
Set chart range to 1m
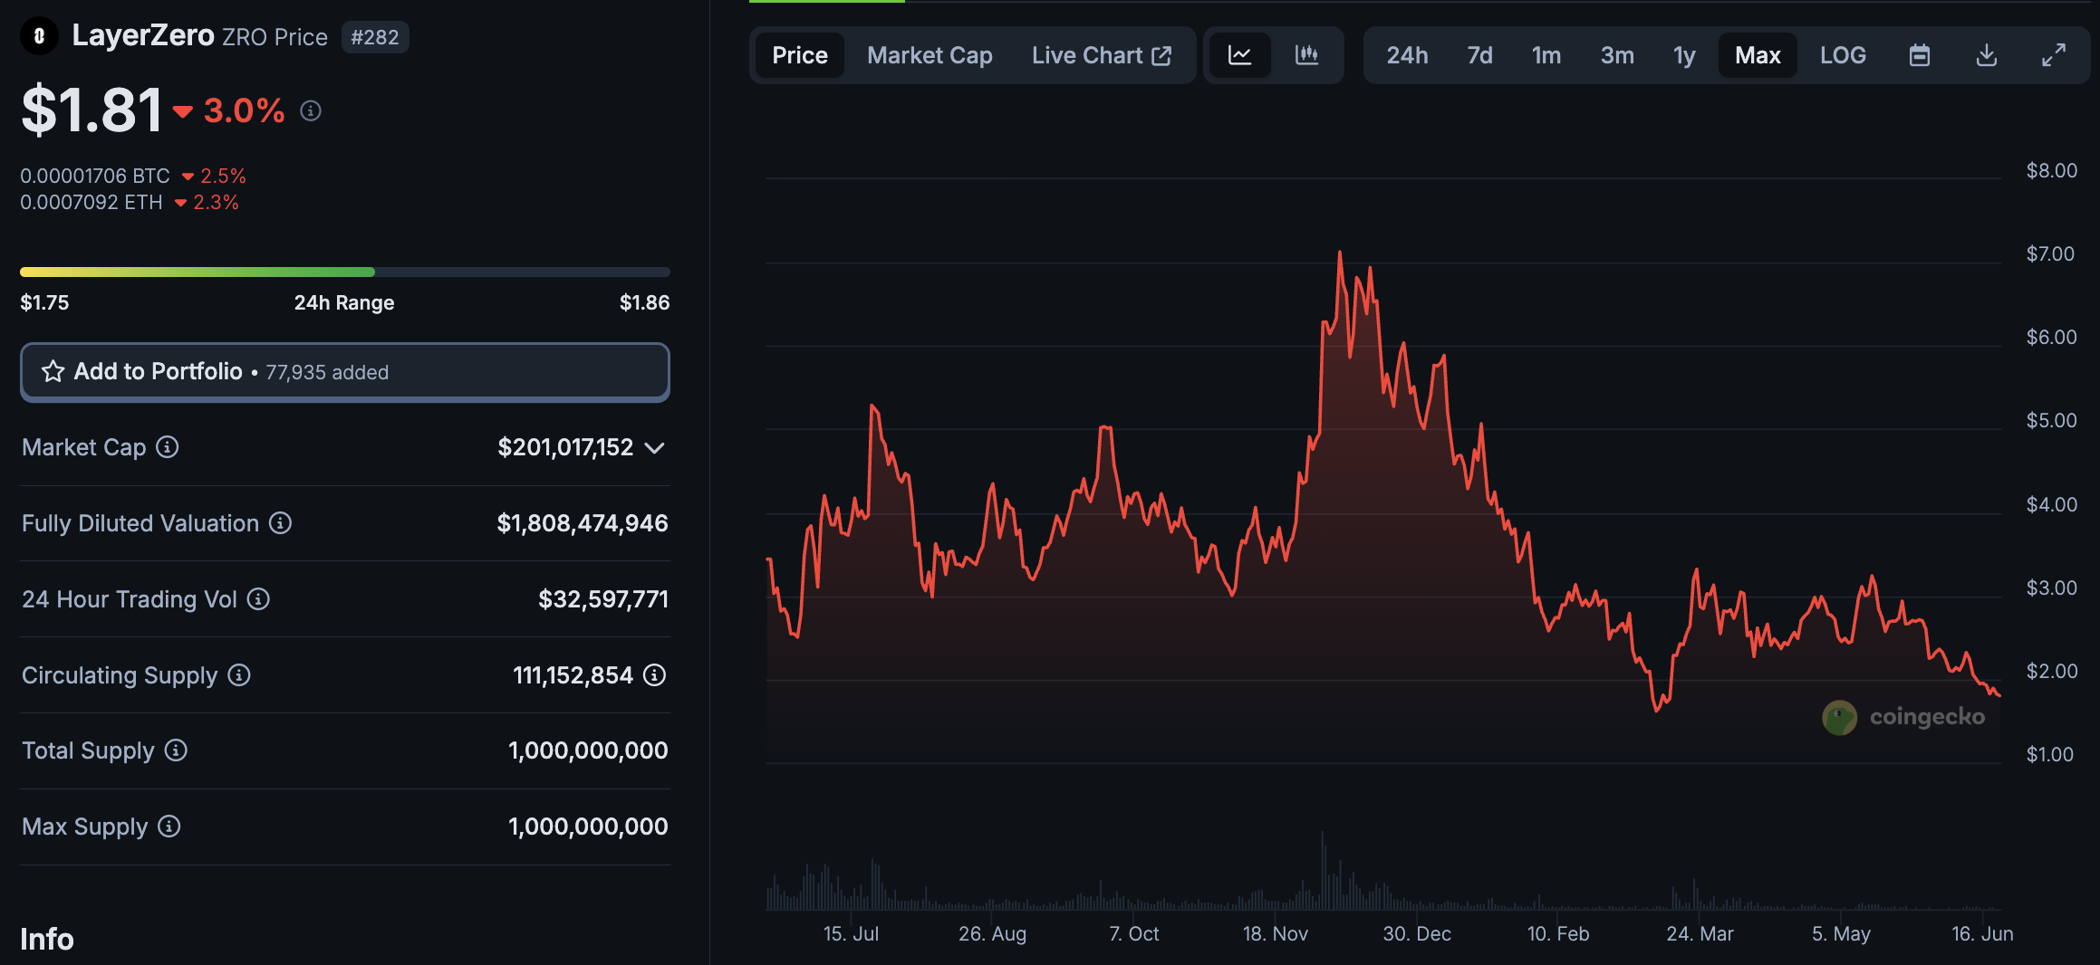point(1546,55)
